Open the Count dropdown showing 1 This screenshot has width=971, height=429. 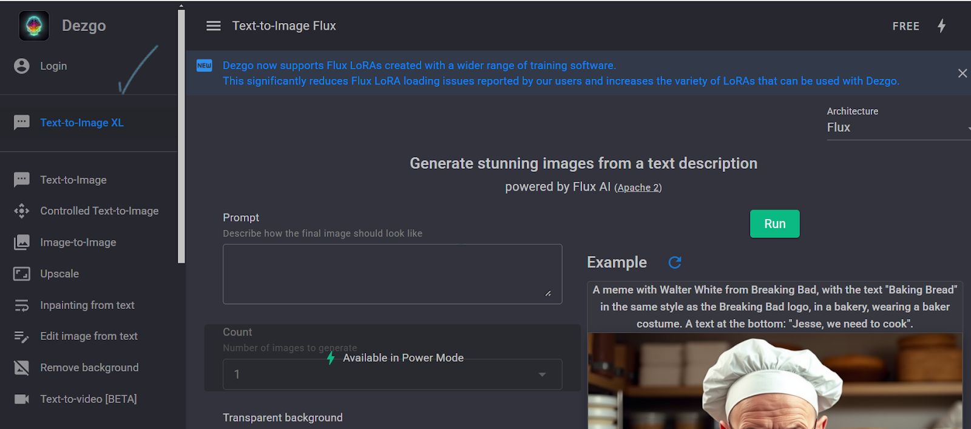point(392,374)
